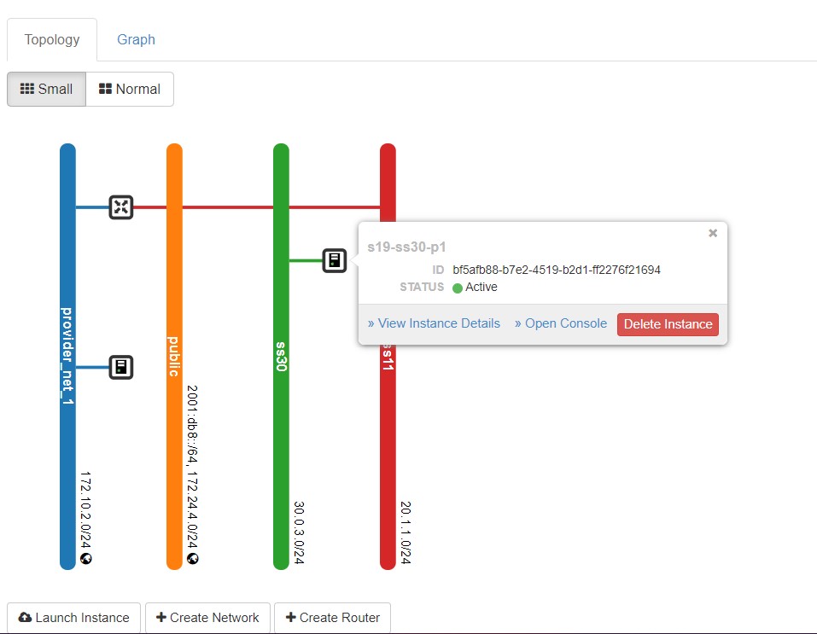The image size is (817, 634).
Task: Open View Instance Details link
Action: tap(434, 323)
